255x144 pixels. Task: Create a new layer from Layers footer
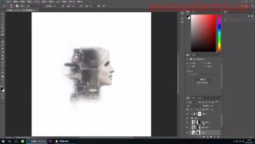214,137
